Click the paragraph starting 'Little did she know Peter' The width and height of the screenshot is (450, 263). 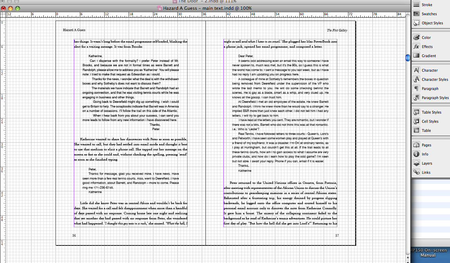coord(131,213)
